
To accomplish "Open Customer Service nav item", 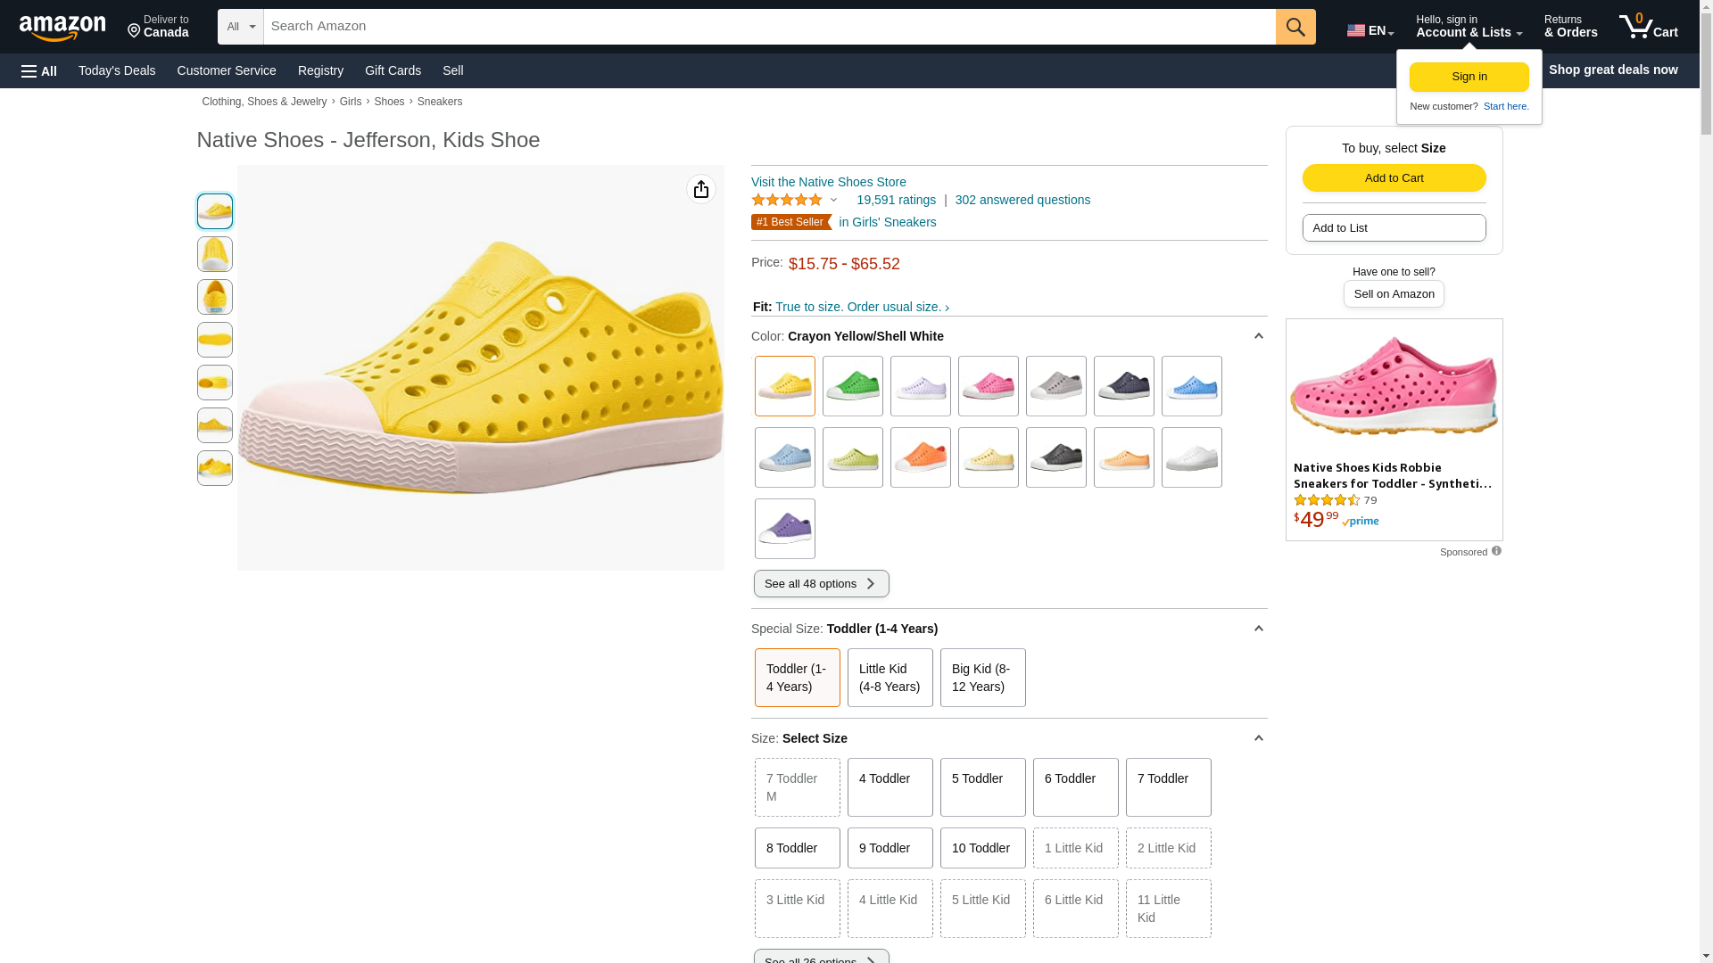I will (x=227, y=70).
